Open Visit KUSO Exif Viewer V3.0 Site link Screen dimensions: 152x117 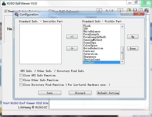[26, 103]
